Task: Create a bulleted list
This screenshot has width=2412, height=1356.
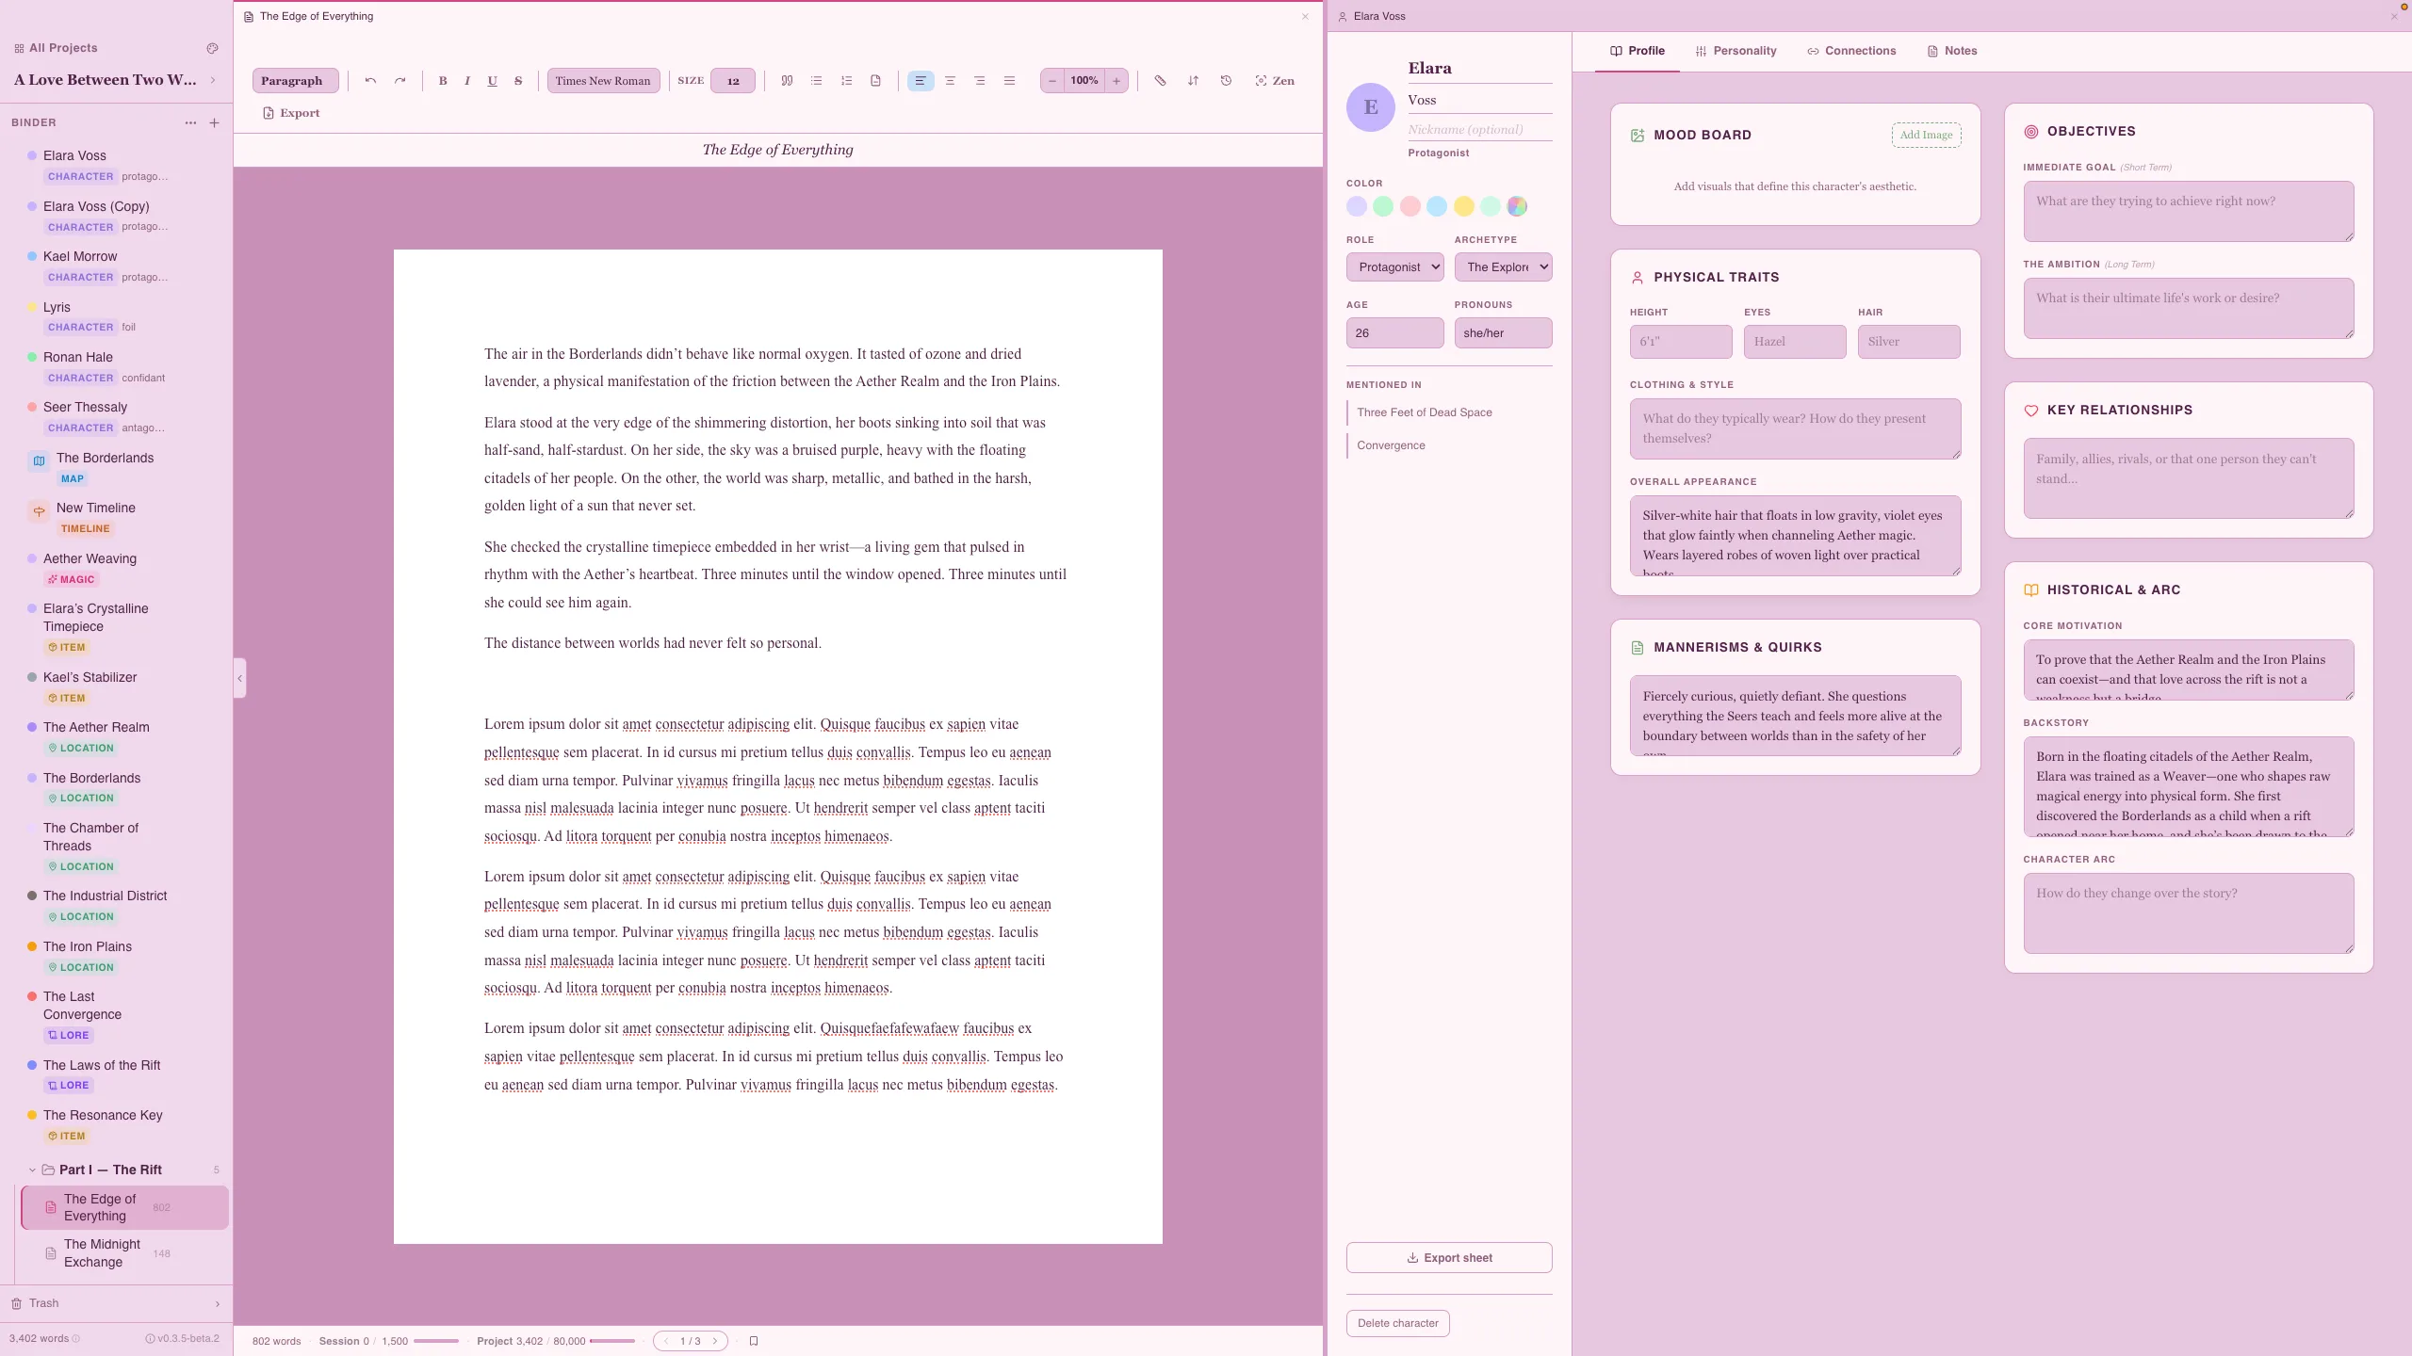Action: click(816, 81)
